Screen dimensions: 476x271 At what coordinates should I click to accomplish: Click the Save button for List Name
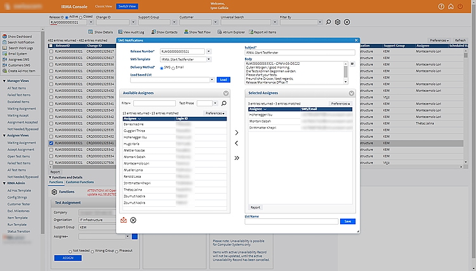(x=347, y=221)
